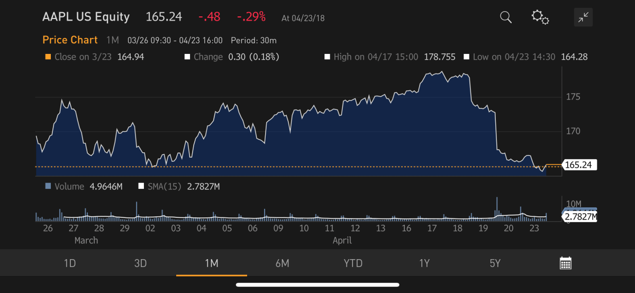This screenshot has height=293, width=635.
Task: Select the 1D time range tab
Action: point(70,263)
